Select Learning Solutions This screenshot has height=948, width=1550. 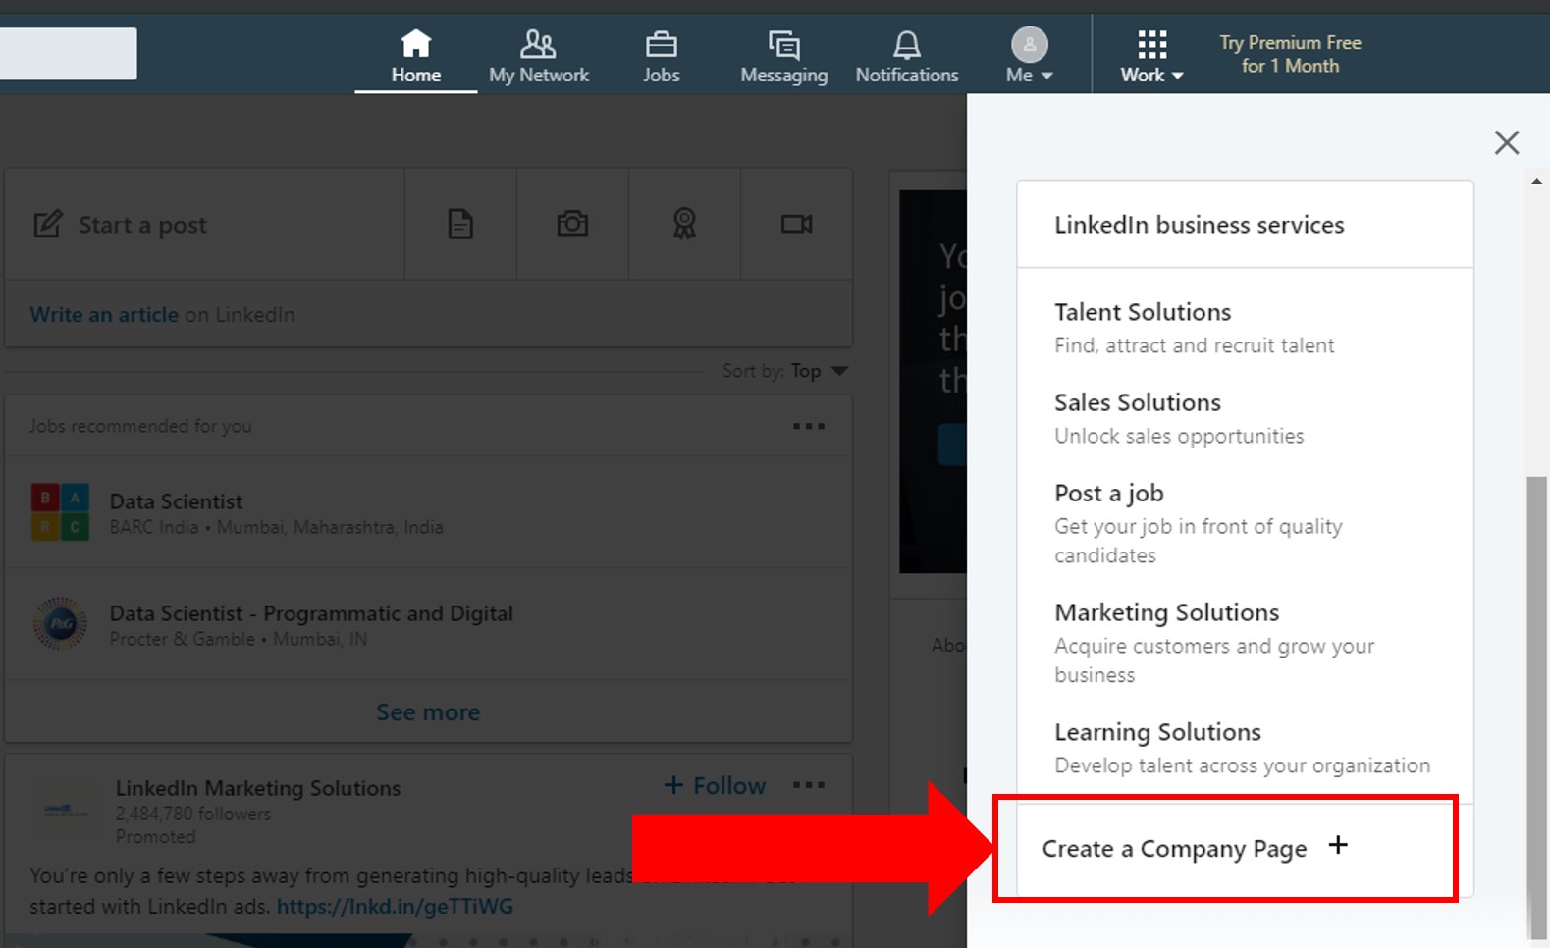(x=1157, y=732)
